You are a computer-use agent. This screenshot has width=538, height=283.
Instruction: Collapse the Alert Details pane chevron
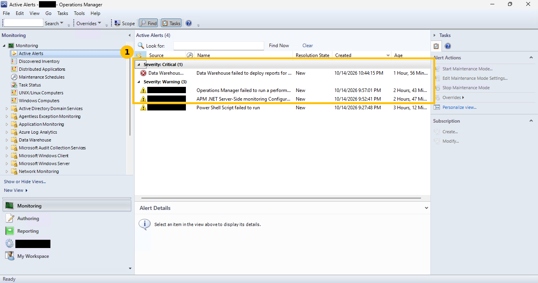427,208
